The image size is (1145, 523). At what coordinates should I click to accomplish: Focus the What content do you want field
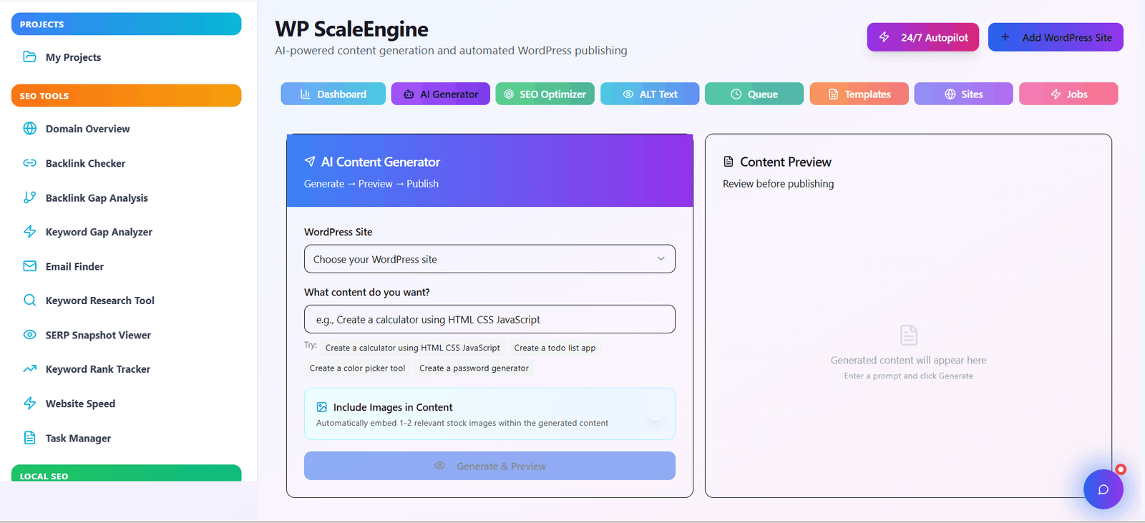(489, 319)
